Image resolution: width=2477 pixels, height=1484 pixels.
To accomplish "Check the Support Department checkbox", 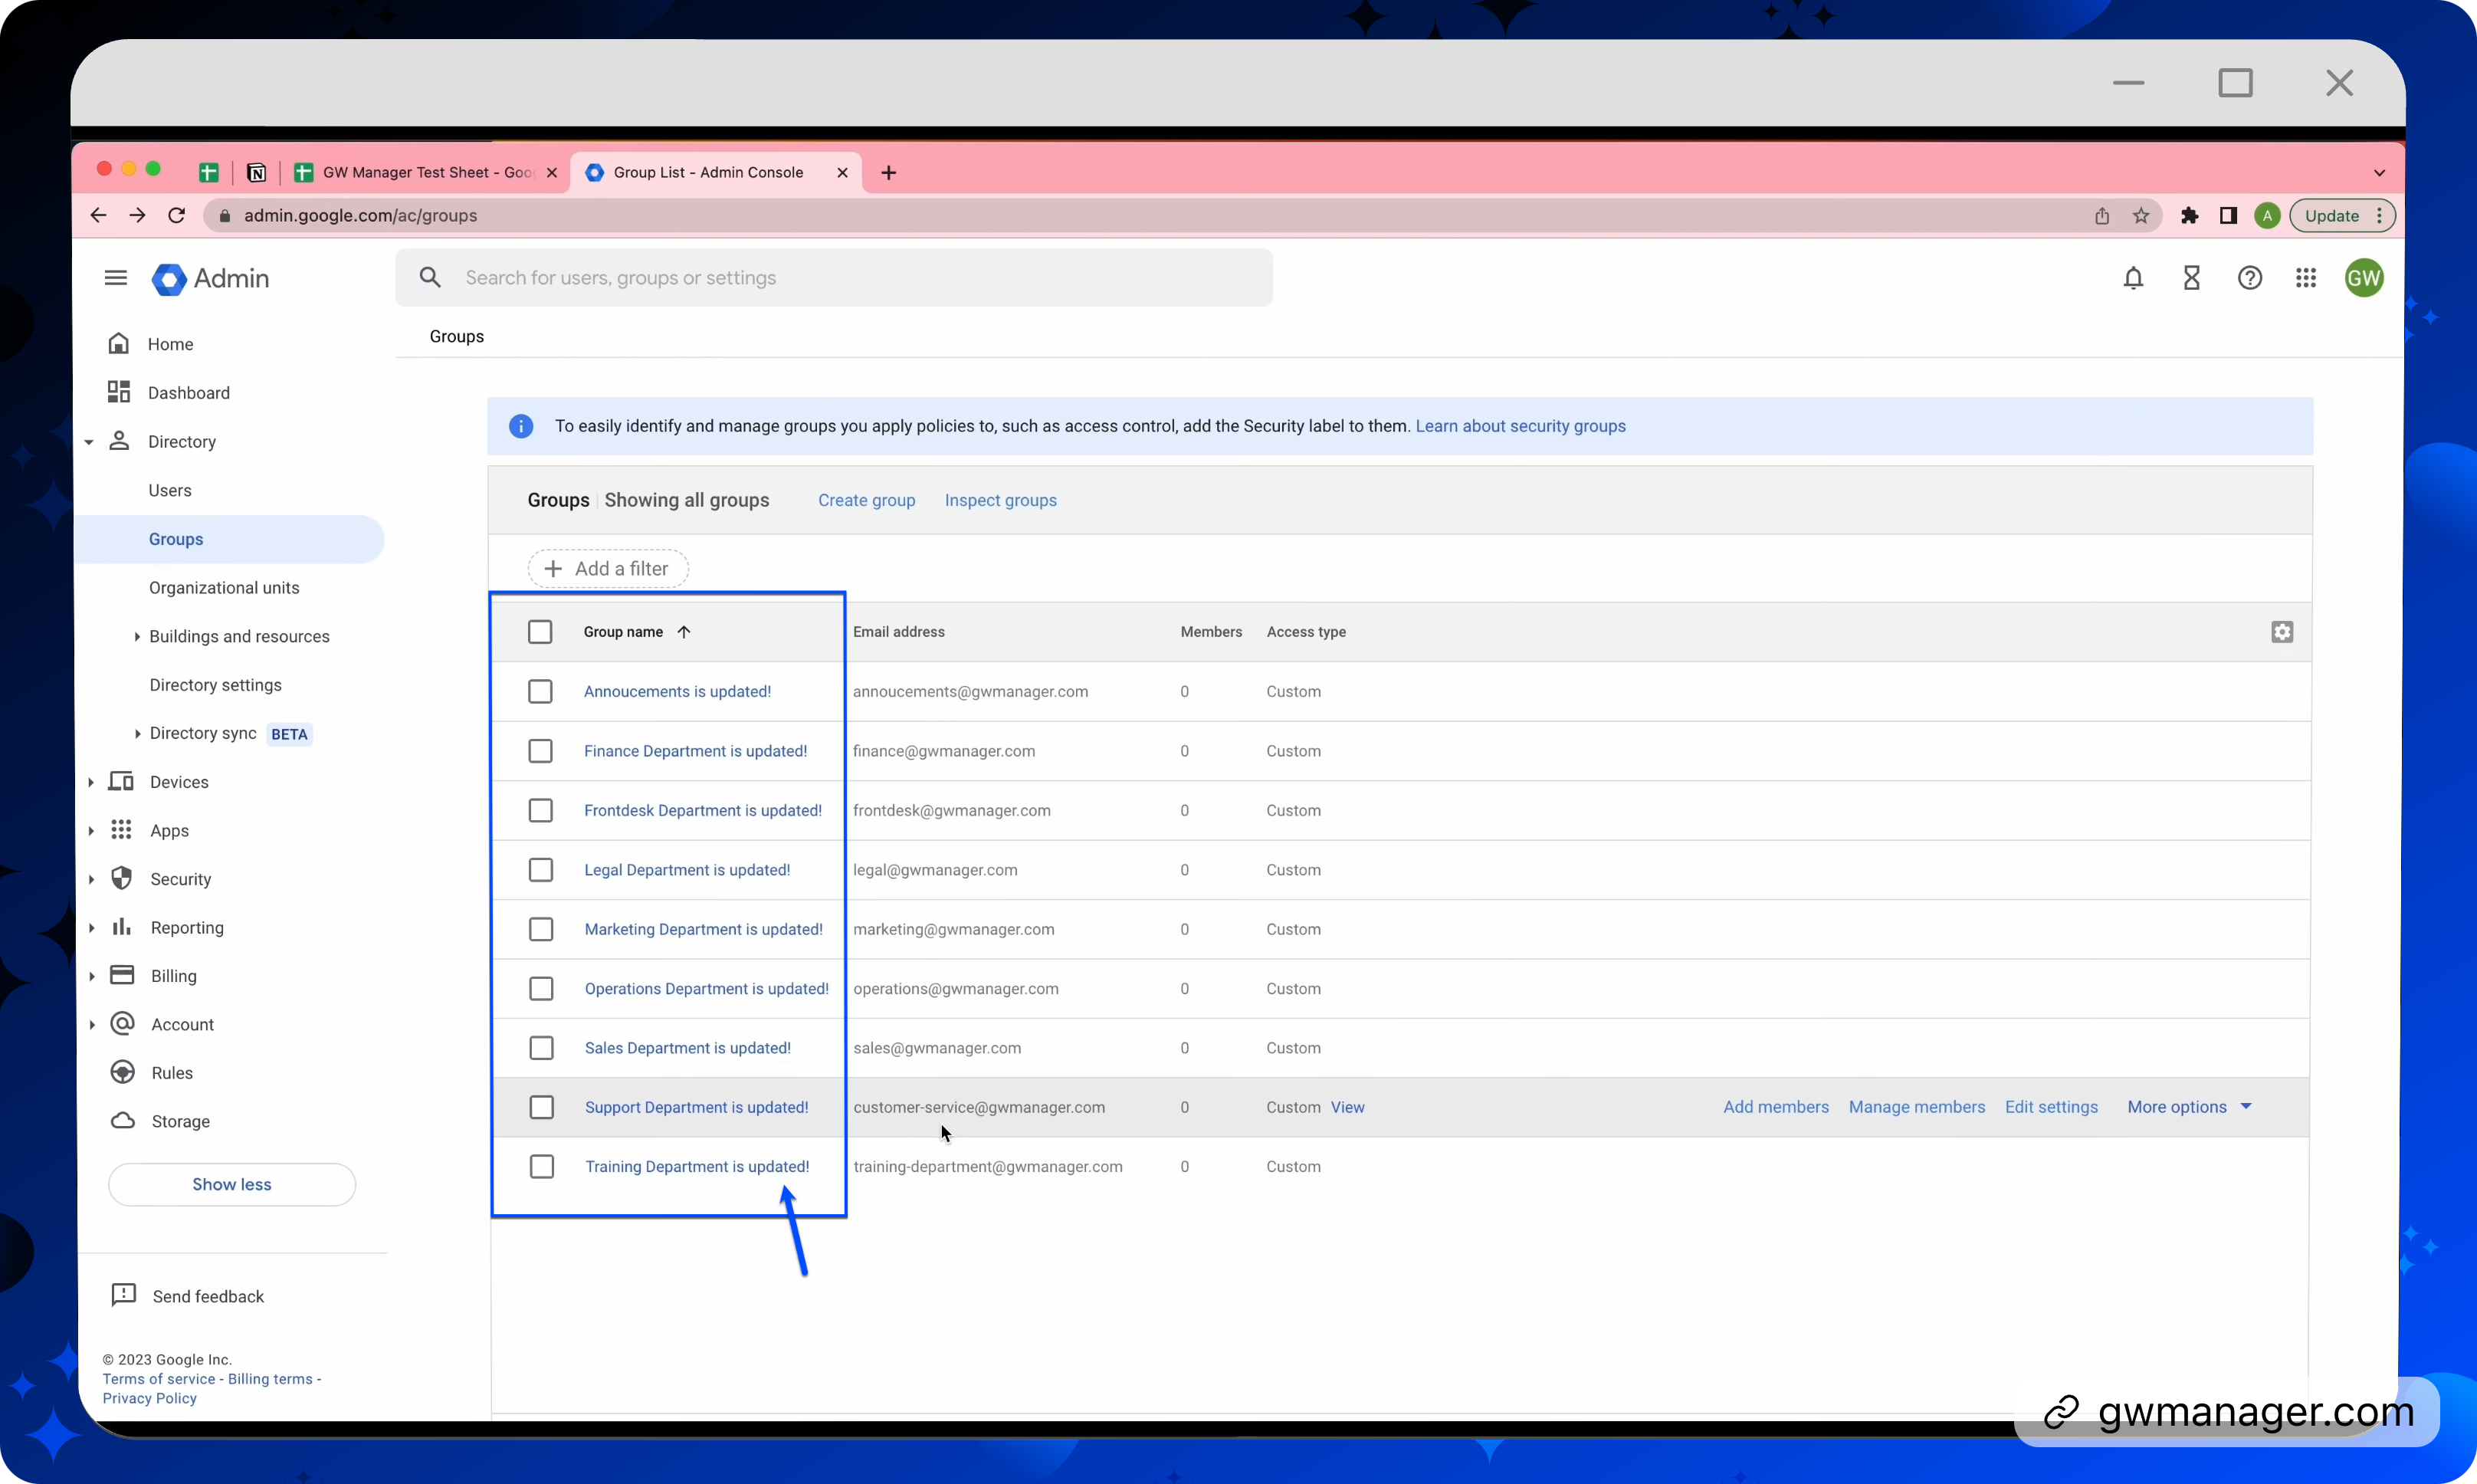I will (x=542, y=1107).
